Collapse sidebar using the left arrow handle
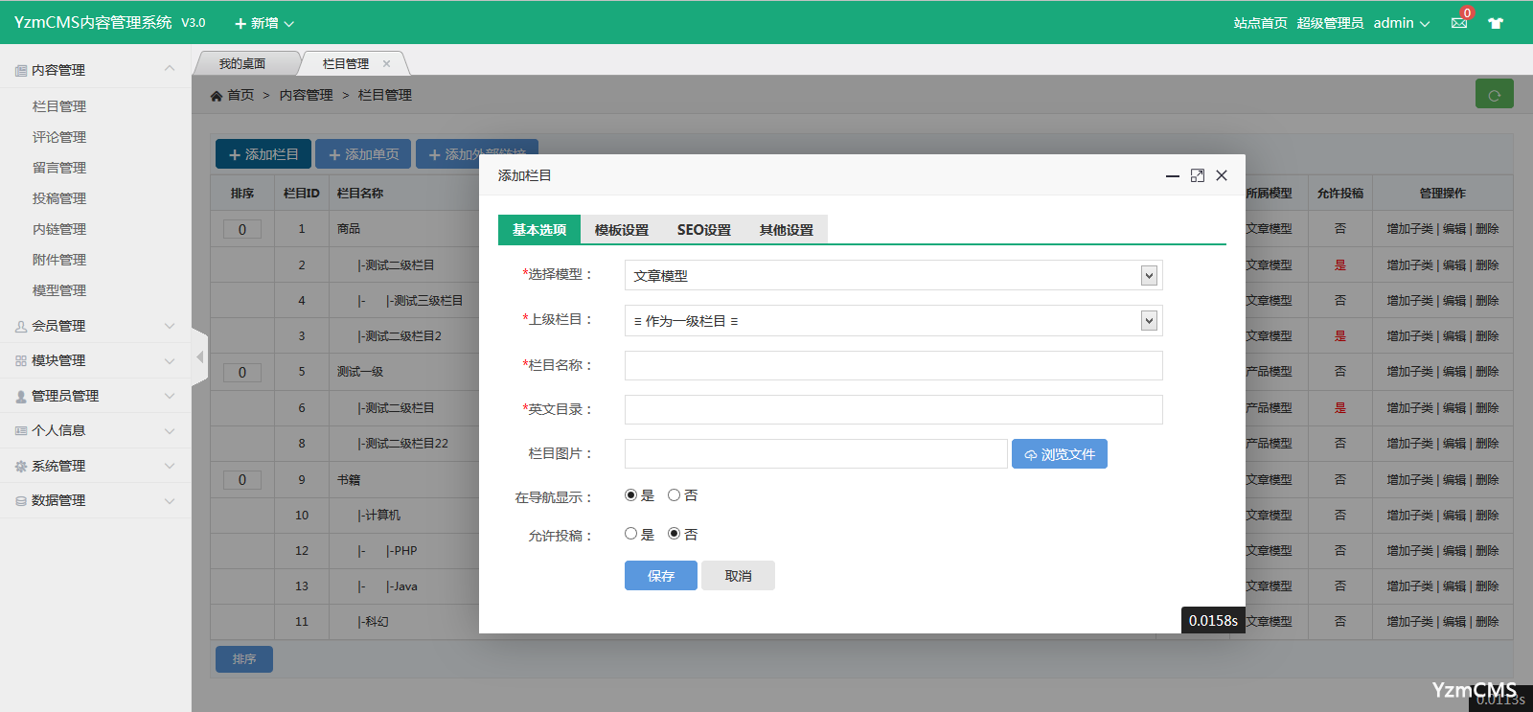The height and width of the screenshot is (712, 1533). pyautogui.click(x=199, y=357)
